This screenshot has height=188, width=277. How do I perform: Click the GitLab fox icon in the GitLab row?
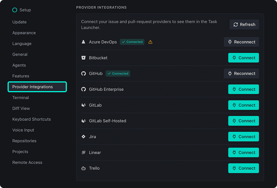(x=83, y=105)
